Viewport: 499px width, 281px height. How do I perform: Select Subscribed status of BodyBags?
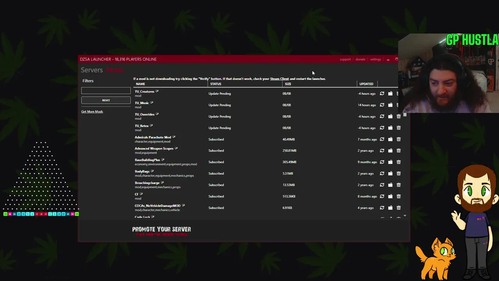pyautogui.click(x=216, y=173)
